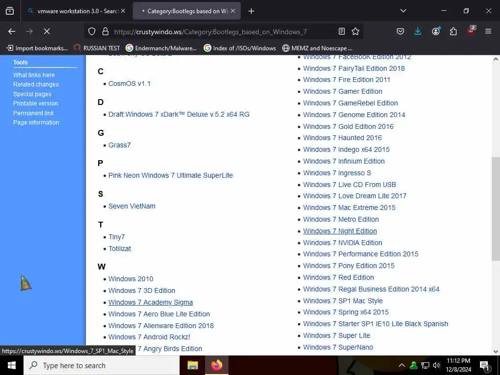Open Pink Neon Windows 7 Ultimate SuperLite
The width and height of the screenshot is (500, 375).
170,175
